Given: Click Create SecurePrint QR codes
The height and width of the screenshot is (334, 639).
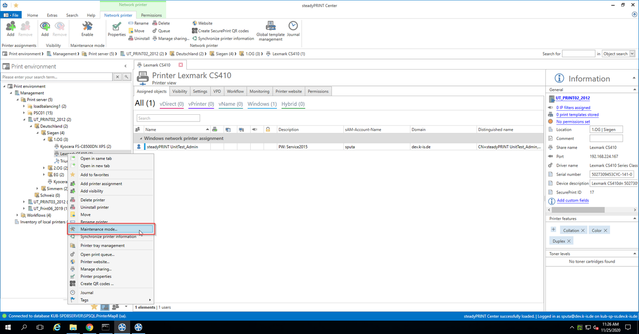Looking at the screenshot, I should 220,31.
